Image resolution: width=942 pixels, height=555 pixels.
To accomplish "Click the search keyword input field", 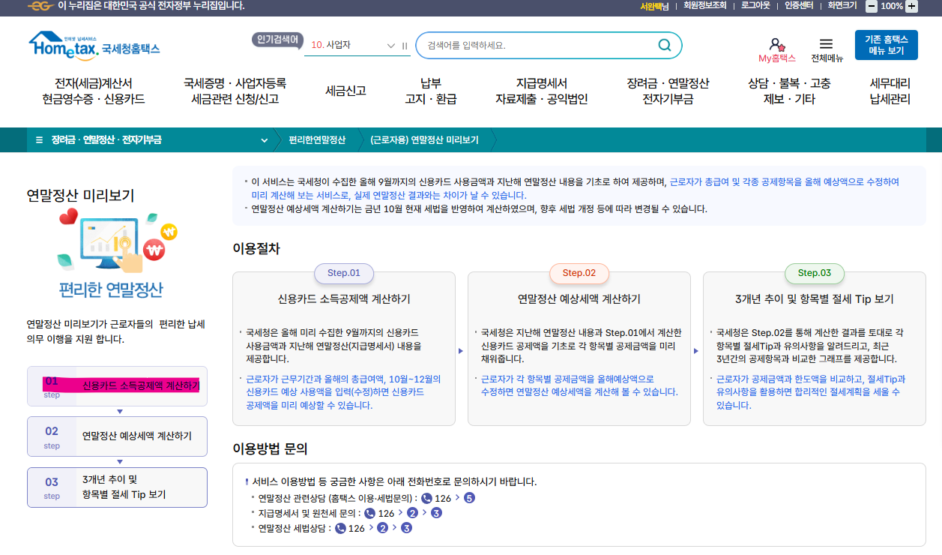I will coord(540,45).
